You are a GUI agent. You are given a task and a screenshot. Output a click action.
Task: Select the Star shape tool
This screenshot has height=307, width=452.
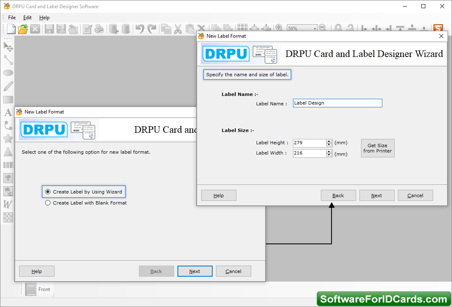click(8, 139)
